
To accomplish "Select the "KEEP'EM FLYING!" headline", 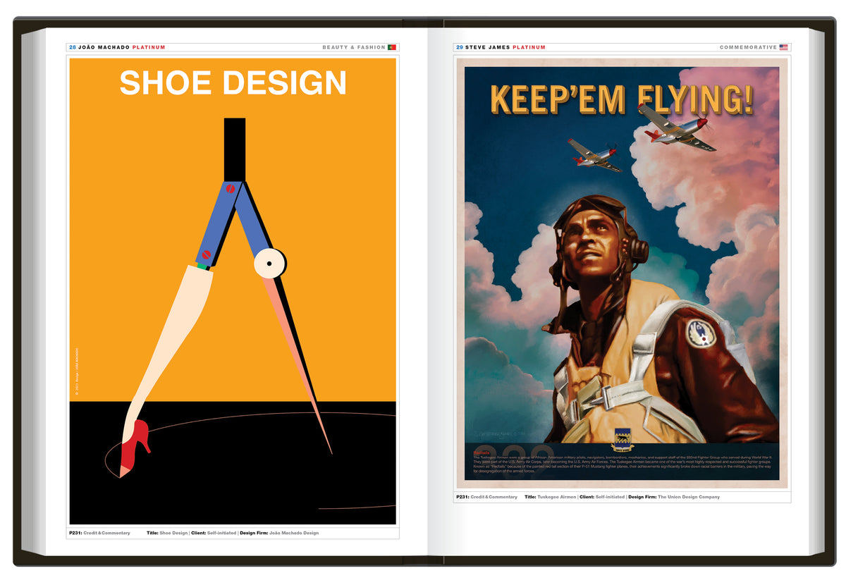I will click(621, 99).
